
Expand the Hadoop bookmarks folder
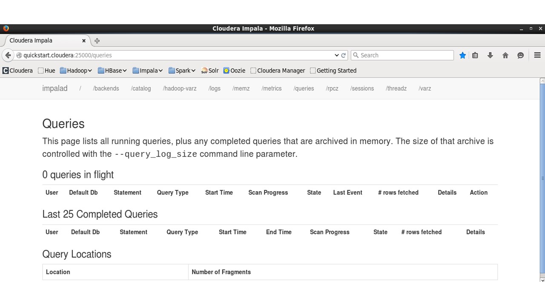[x=76, y=71]
